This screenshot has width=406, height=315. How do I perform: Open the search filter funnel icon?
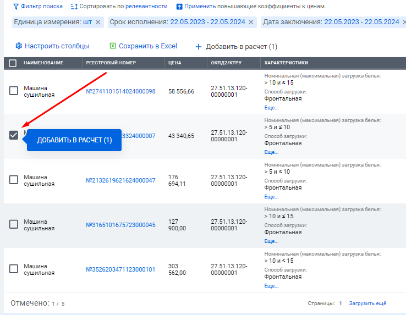click(x=16, y=7)
